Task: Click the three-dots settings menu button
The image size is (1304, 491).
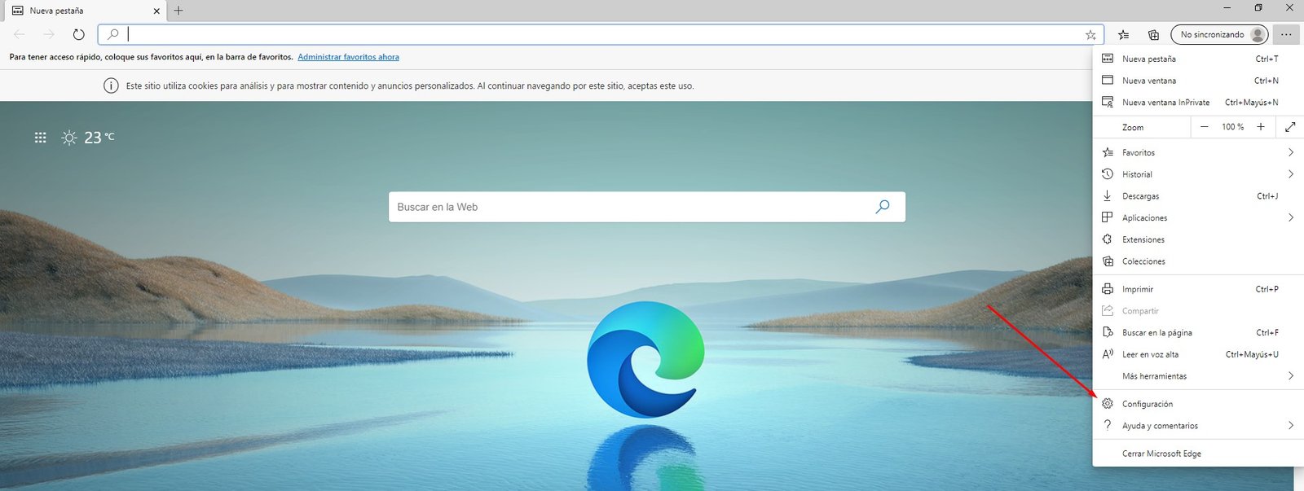Action: (x=1286, y=34)
